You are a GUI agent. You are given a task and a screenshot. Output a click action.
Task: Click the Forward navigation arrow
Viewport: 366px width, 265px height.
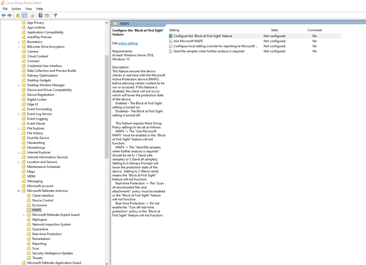coord(10,15)
